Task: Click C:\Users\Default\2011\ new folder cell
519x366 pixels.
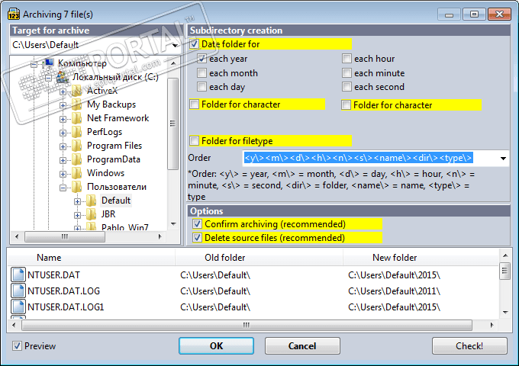Action: (x=395, y=291)
